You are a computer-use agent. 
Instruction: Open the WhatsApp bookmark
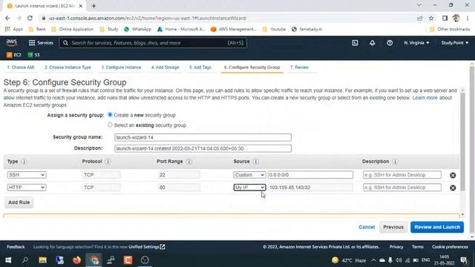coord(138,30)
